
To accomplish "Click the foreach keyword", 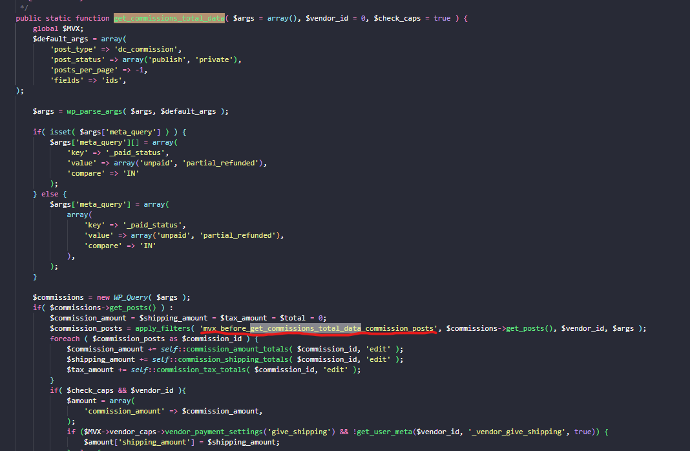I will [65, 339].
